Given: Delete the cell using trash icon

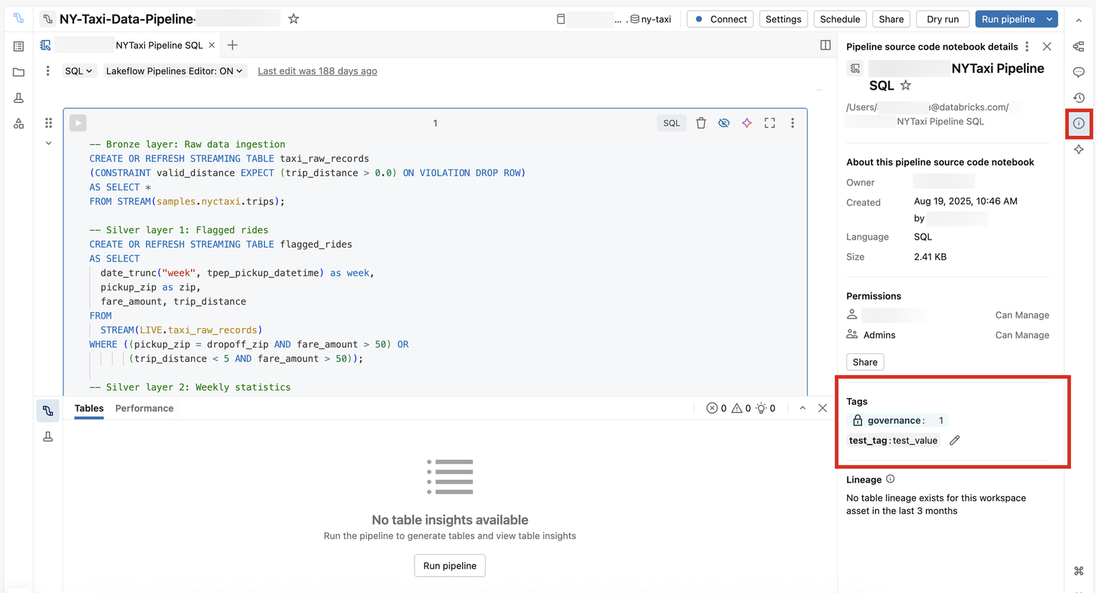Looking at the screenshot, I should (x=701, y=123).
